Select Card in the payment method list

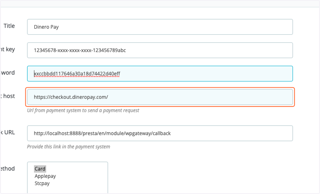tap(40, 169)
